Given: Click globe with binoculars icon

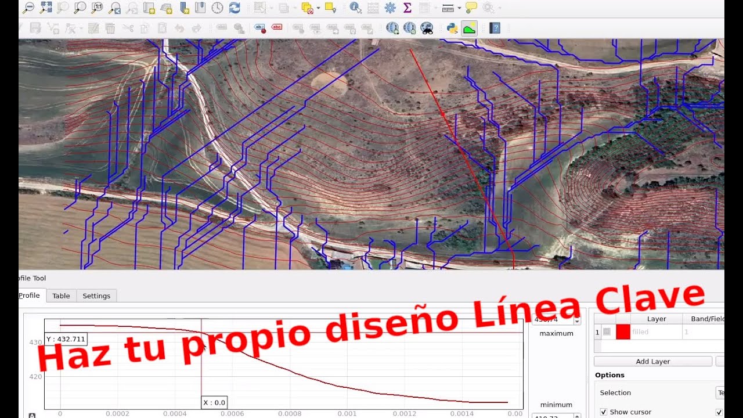Looking at the screenshot, I should coord(427,28).
